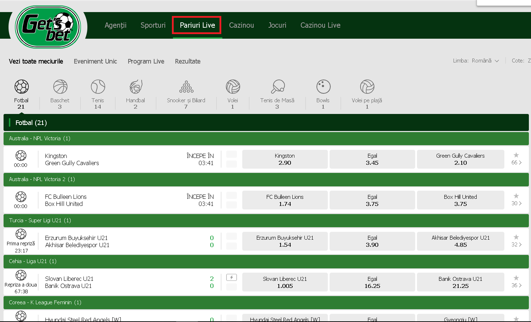Switch to Rezultate tab
The width and height of the screenshot is (531, 322).
click(x=188, y=61)
